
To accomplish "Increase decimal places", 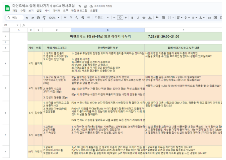I will tap(82, 18).
